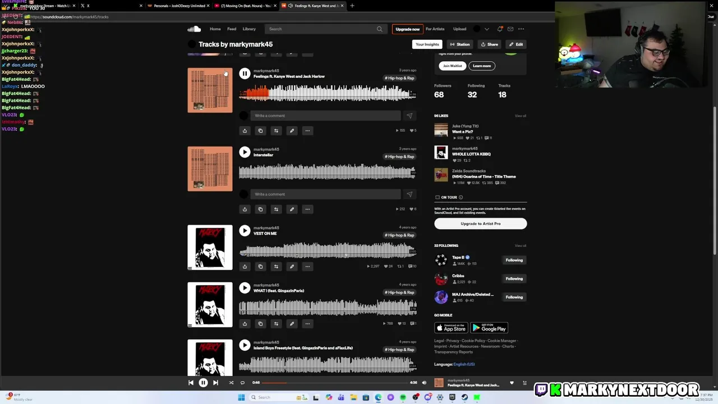This screenshot has width=718, height=404.
Task: Edit the Feelings track with the pencil icon
Action: (292, 131)
